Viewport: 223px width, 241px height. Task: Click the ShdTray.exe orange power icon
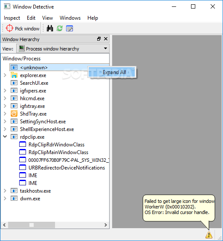(14, 114)
